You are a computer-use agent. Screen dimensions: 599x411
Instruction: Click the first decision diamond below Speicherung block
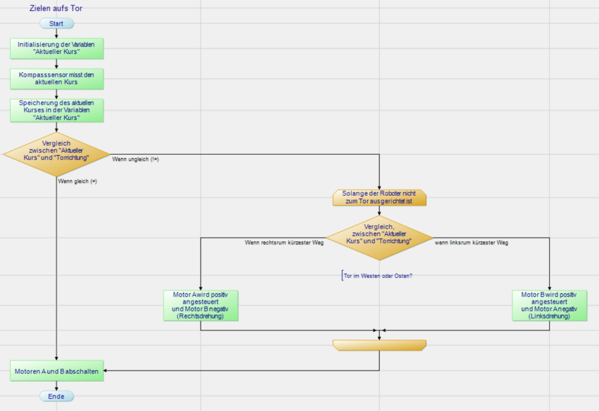click(x=56, y=154)
